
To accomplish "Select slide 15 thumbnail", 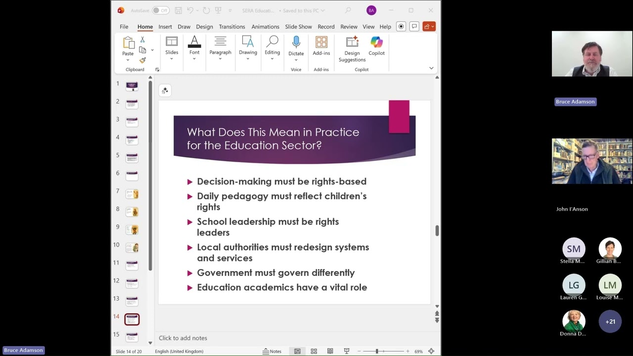I will pos(132,337).
